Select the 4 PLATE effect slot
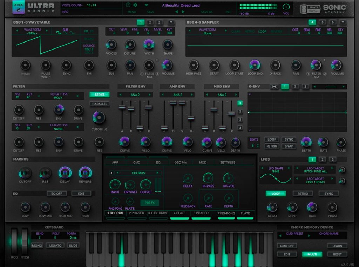 [x=179, y=213]
